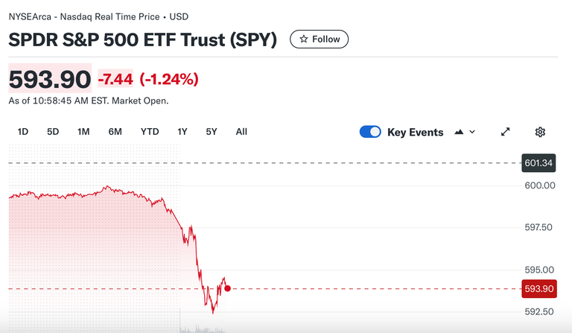Click the Follow button

[x=319, y=39]
